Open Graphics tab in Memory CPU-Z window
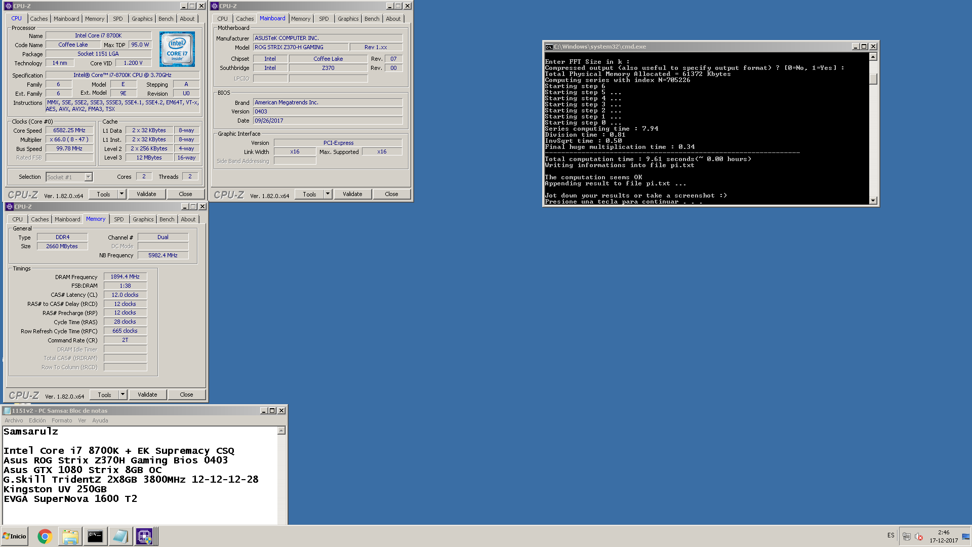This screenshot has width=972, height=547. [x=143, y=219]
